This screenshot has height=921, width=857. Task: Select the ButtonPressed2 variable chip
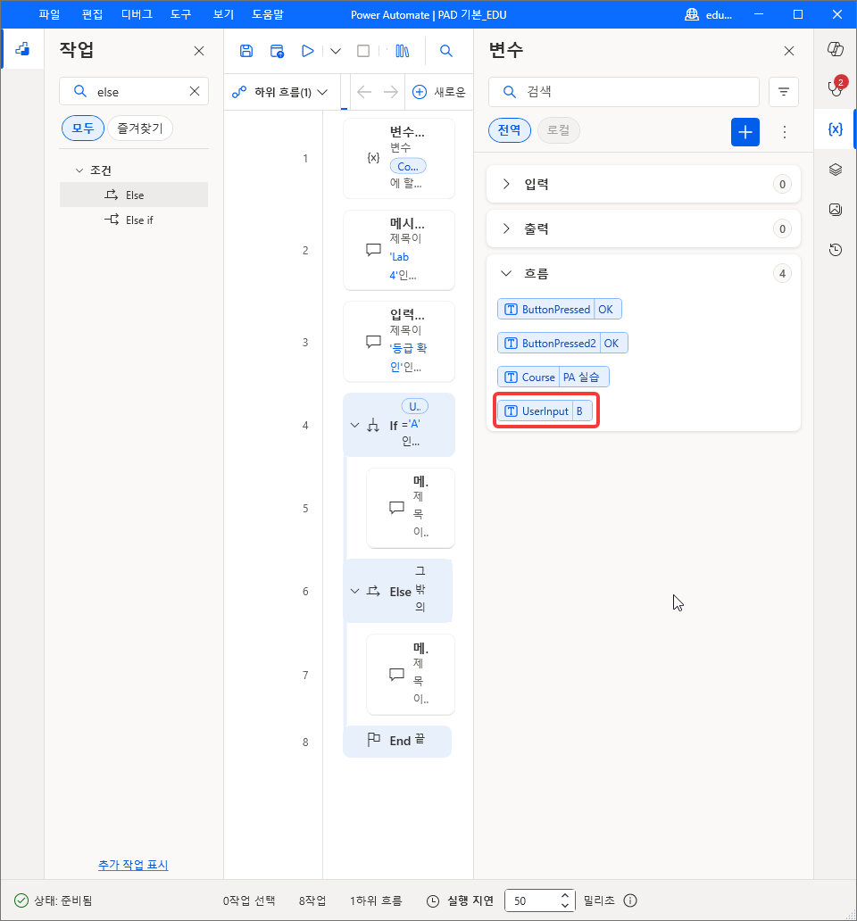point(562,343)
